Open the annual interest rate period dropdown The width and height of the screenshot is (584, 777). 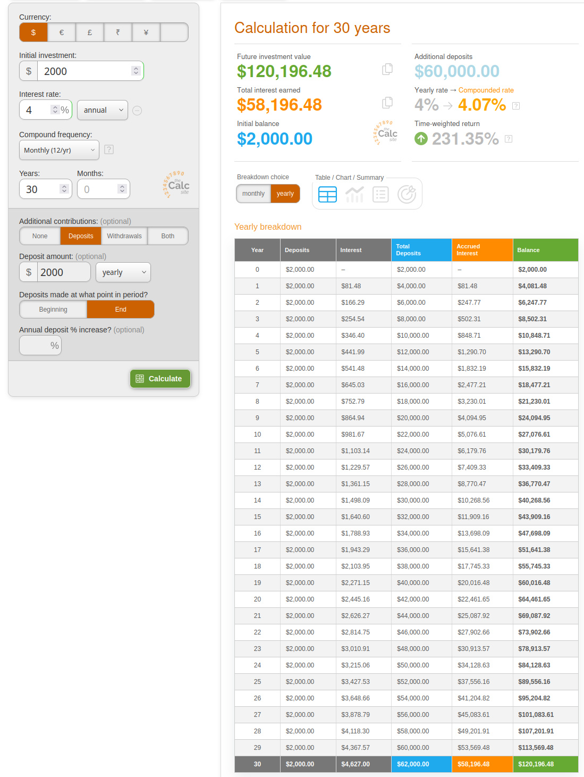tap(103, 110)
